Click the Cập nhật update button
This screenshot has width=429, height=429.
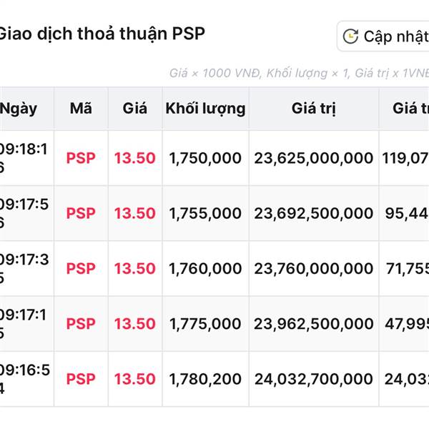pyautogui.click(x=383, y=36)
